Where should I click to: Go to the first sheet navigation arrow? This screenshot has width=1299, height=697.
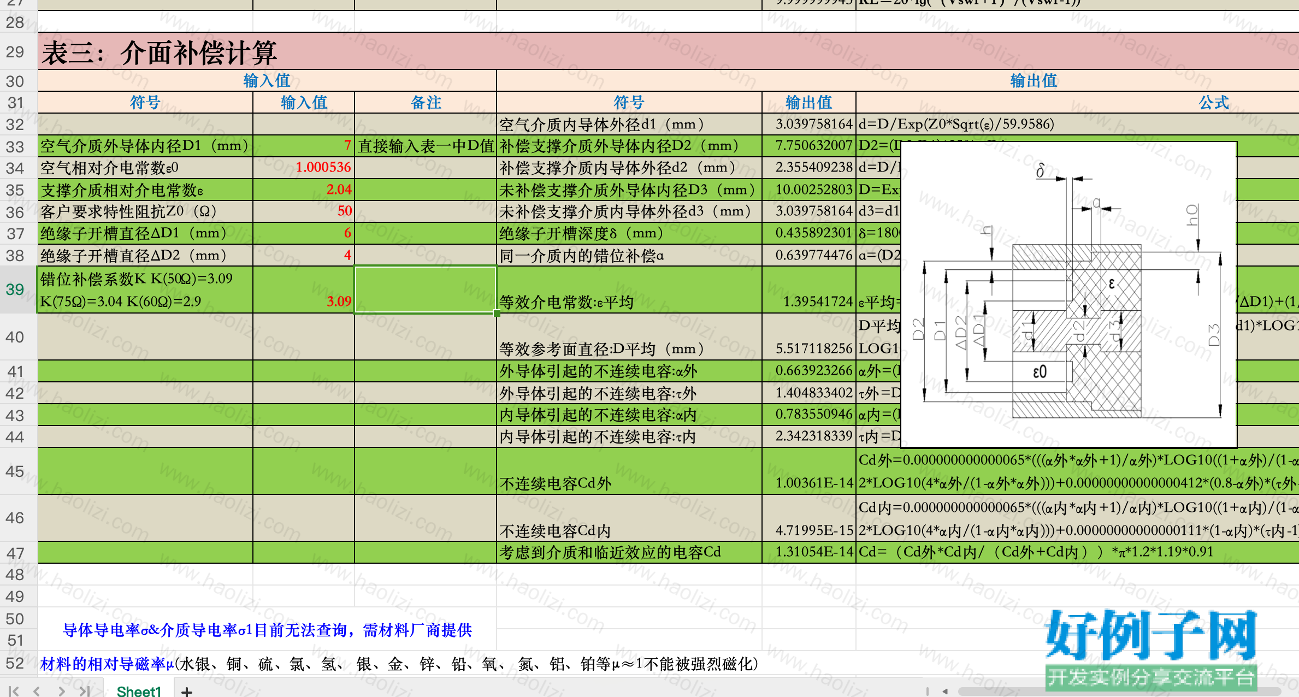click(x=14, y=691)
